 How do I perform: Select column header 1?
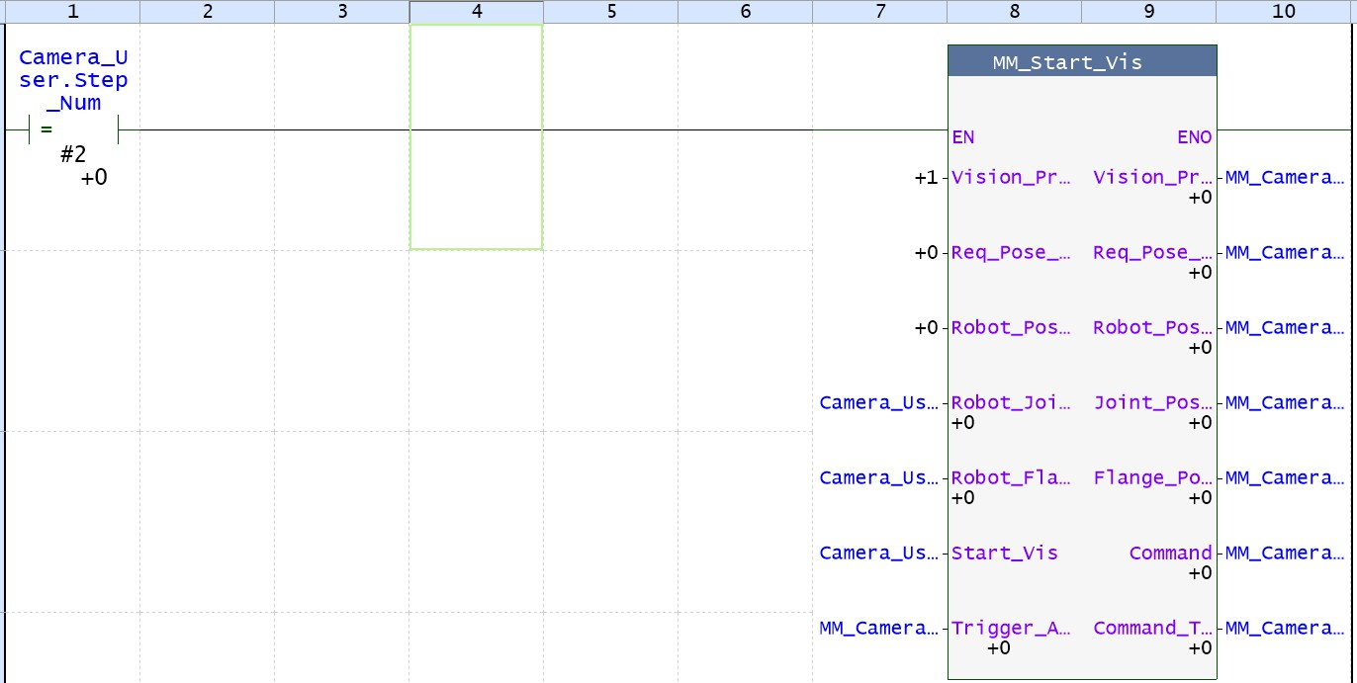pos(72,11)
